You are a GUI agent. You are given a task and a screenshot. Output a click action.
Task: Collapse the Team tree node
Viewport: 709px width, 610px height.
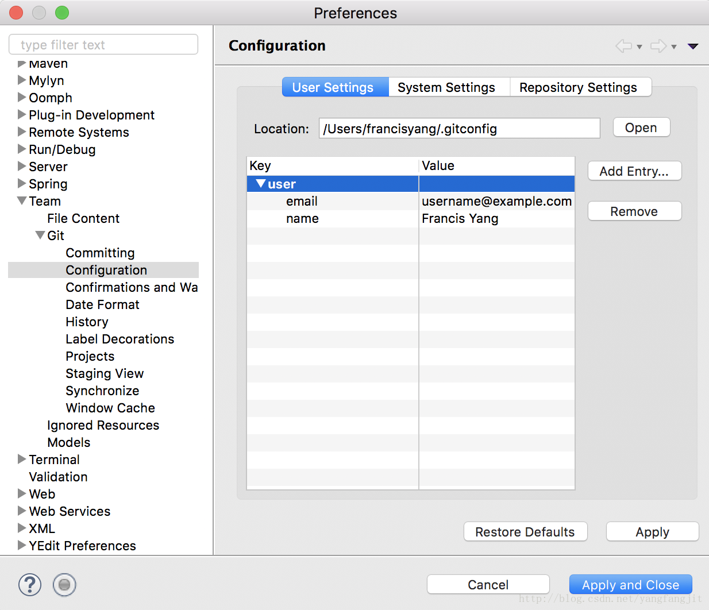(x=22, y=201)
